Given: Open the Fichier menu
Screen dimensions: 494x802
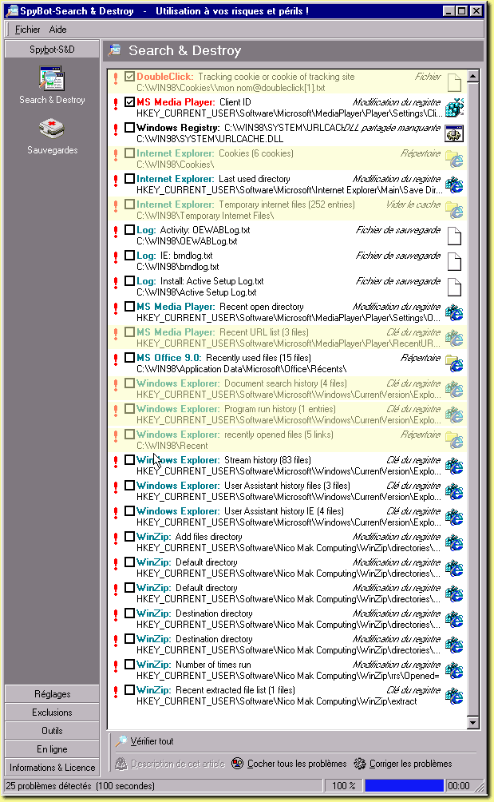Looking at the screenshot, I should 28,30.
